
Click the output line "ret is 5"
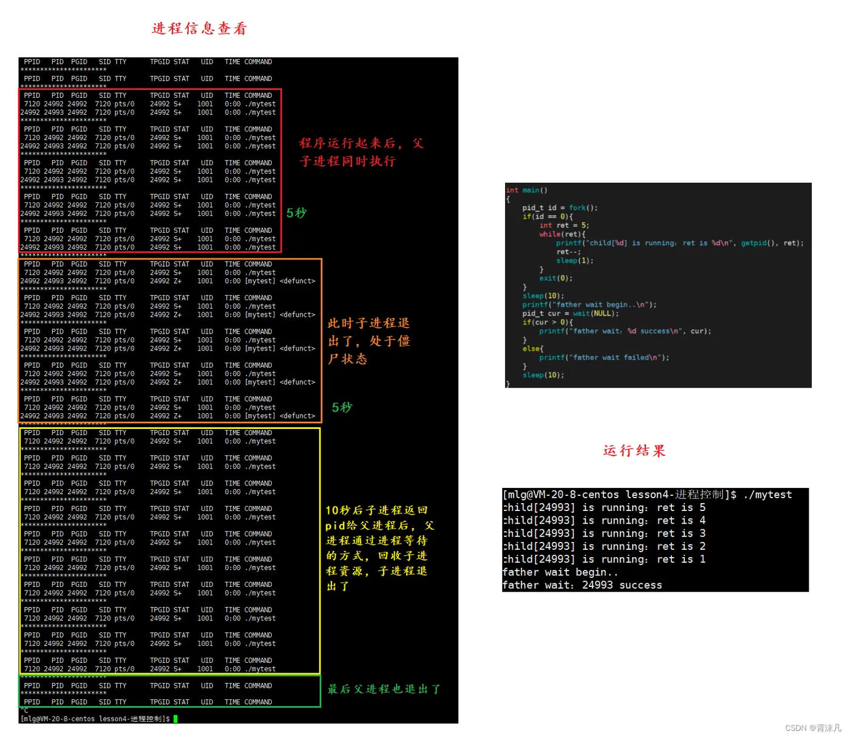click(x=604, y=508)
